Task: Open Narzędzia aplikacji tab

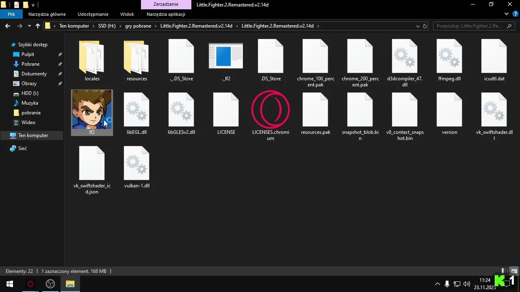Action: pos(166,14)
